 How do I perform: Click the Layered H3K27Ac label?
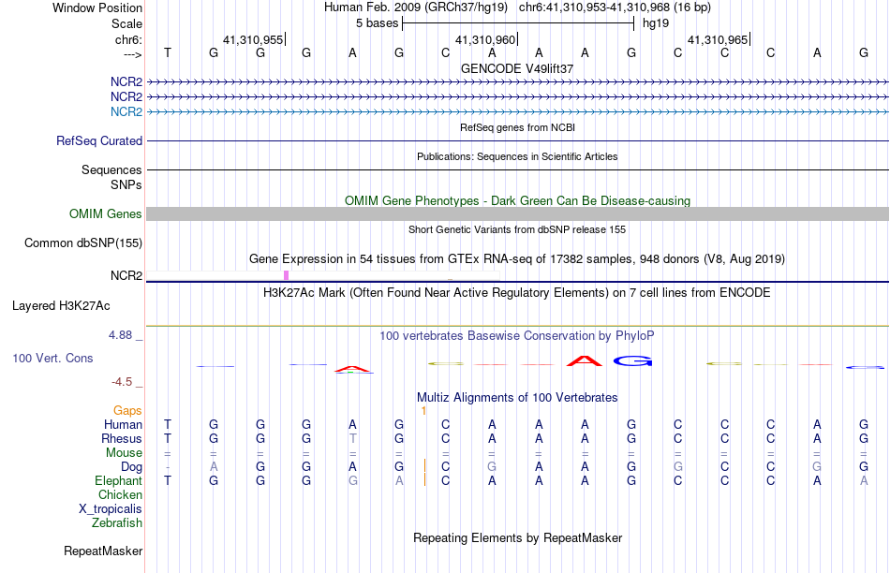coord(61,306)
